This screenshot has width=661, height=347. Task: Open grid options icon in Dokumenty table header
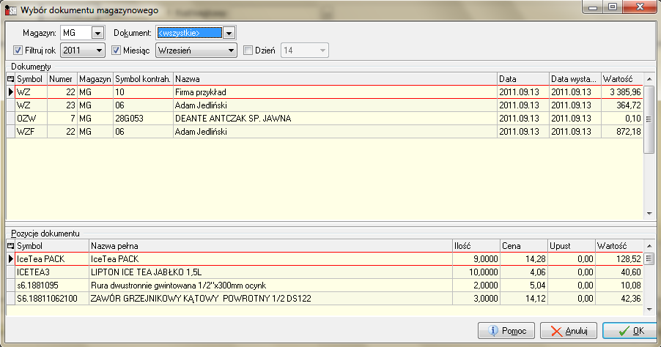click(x=10, y=79)
